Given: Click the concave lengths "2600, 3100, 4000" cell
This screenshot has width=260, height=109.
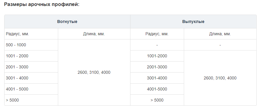Looking at the screenshot, I should pos(94,72).
